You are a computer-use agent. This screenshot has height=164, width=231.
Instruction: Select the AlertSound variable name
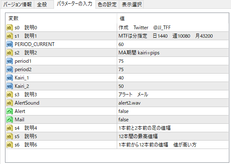click(x=27, y=103)
